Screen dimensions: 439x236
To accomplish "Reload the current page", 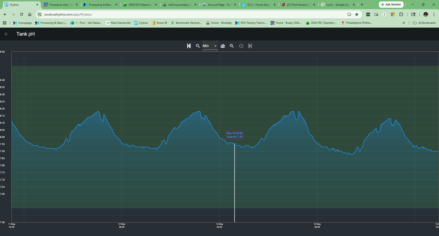I will pyautogui.click(x=22, y=14).
